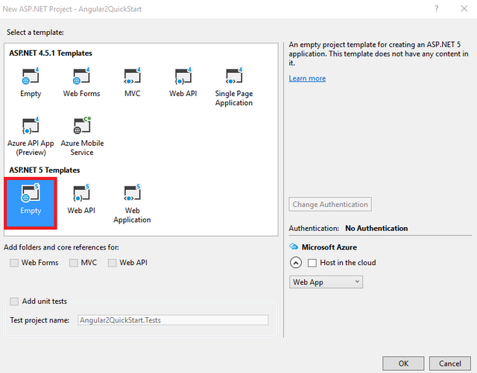Tick the MVC references checkbox
Screen dimensions: 477x373
[x=74, y=263]
